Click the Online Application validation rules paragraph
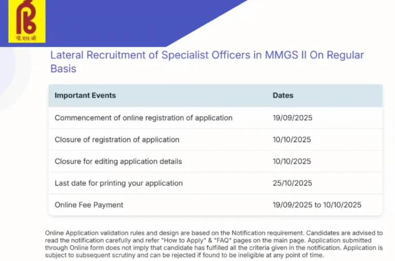 coord(214,244)
